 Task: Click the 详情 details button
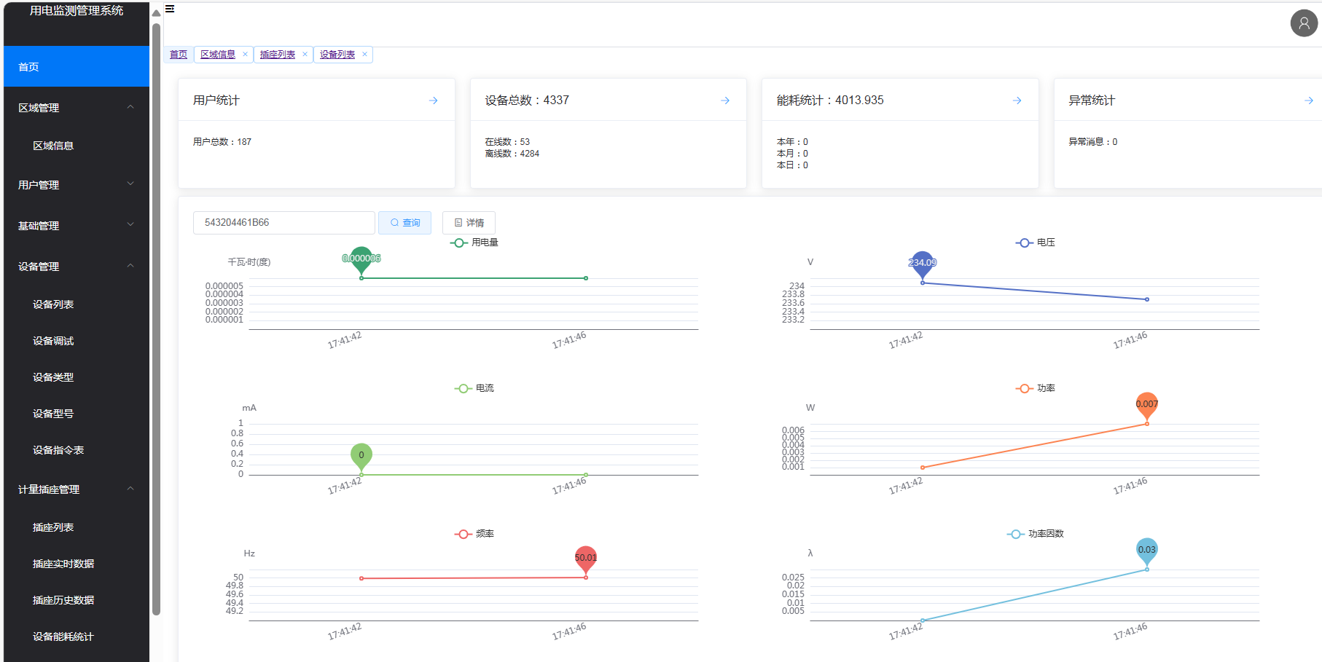469,223
